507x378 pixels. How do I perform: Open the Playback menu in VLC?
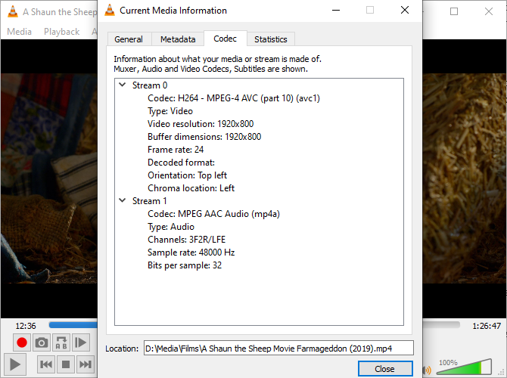(61, 32)
